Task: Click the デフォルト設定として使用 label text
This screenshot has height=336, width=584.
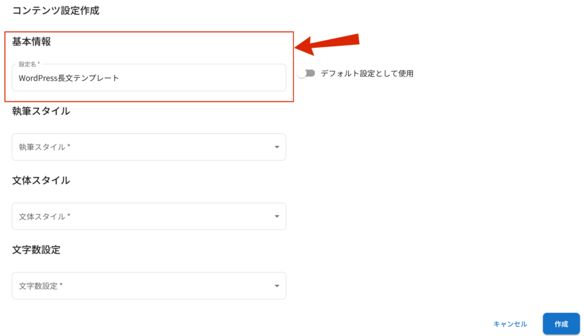Action: point(367,73)
